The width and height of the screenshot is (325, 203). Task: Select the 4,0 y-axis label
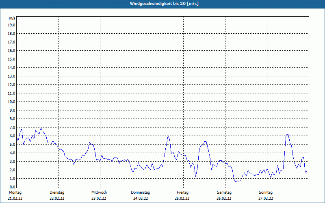tap(12, 153)
